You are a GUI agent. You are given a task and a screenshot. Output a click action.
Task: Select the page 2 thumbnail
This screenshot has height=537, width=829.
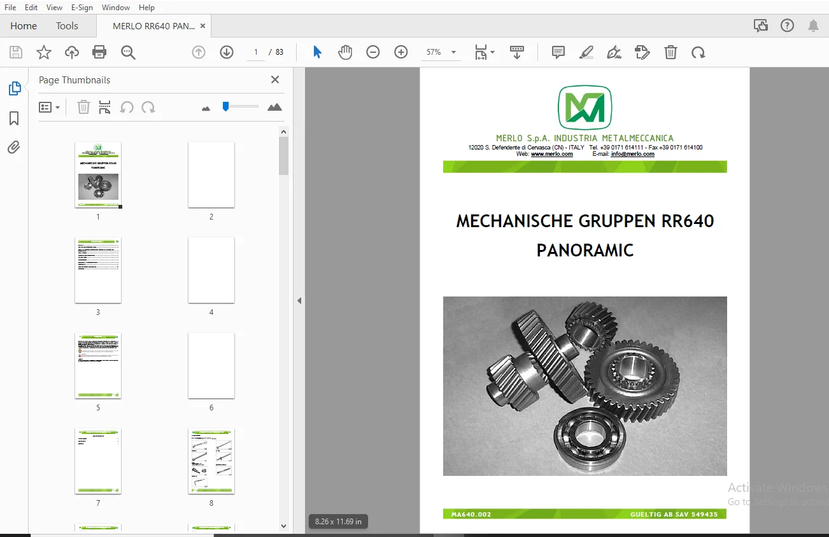[x=211, y=174]
